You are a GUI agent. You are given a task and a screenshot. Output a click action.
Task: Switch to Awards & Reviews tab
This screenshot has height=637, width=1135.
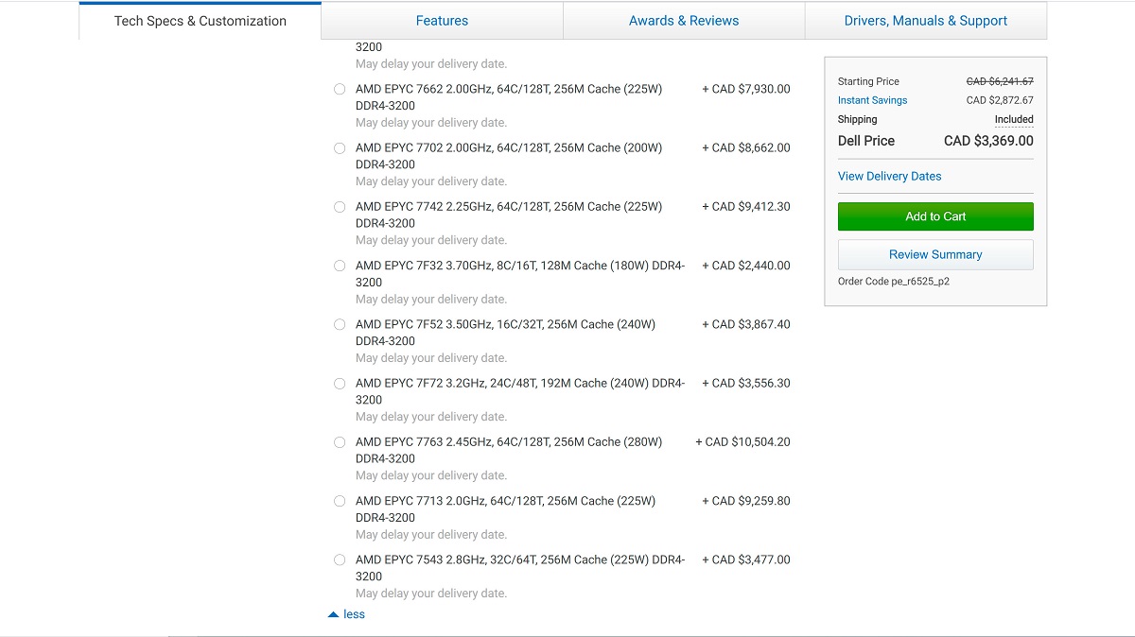click(x=684, y=21)
